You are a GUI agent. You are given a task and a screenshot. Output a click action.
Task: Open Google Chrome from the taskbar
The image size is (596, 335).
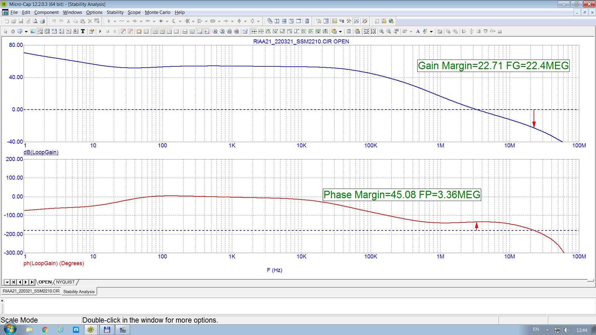click(x=45, y=330)
